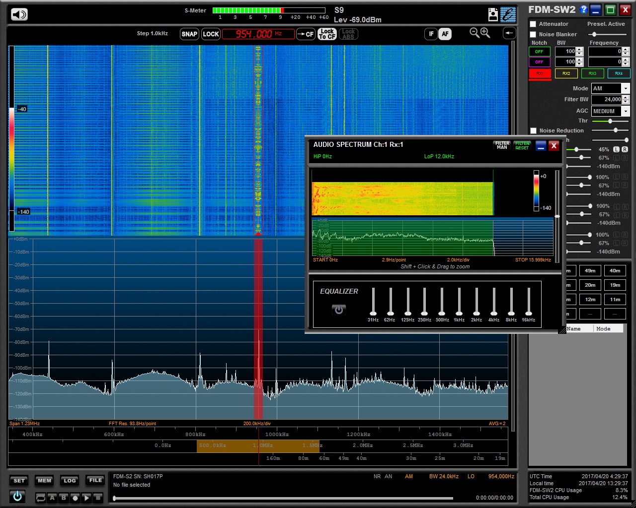Set loop point B
Screen dimensions: 636x508
pos(64,498)
